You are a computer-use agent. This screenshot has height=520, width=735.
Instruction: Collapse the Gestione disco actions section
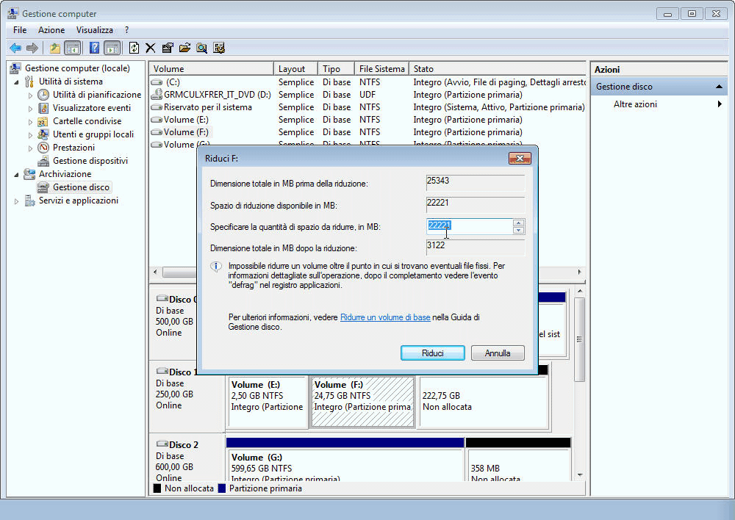coord(719,87)
